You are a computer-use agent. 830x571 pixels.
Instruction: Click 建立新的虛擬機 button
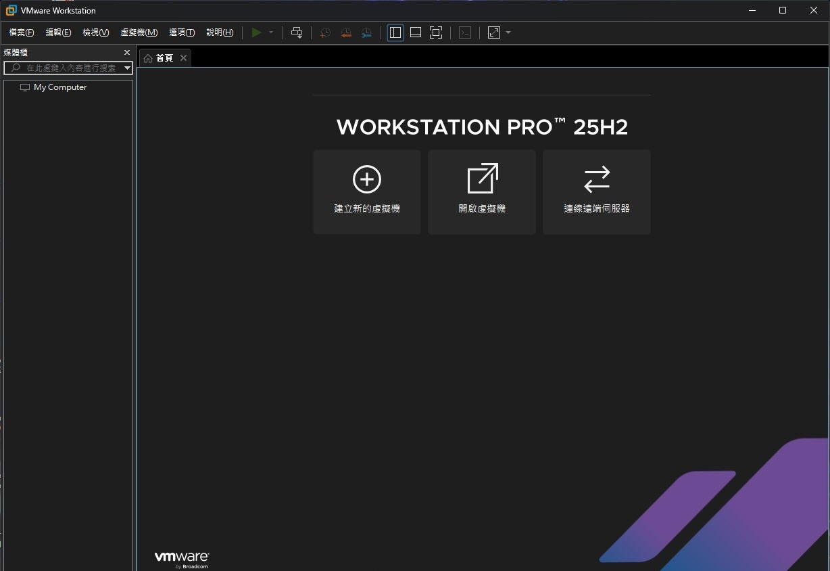(x=367, y=192)
